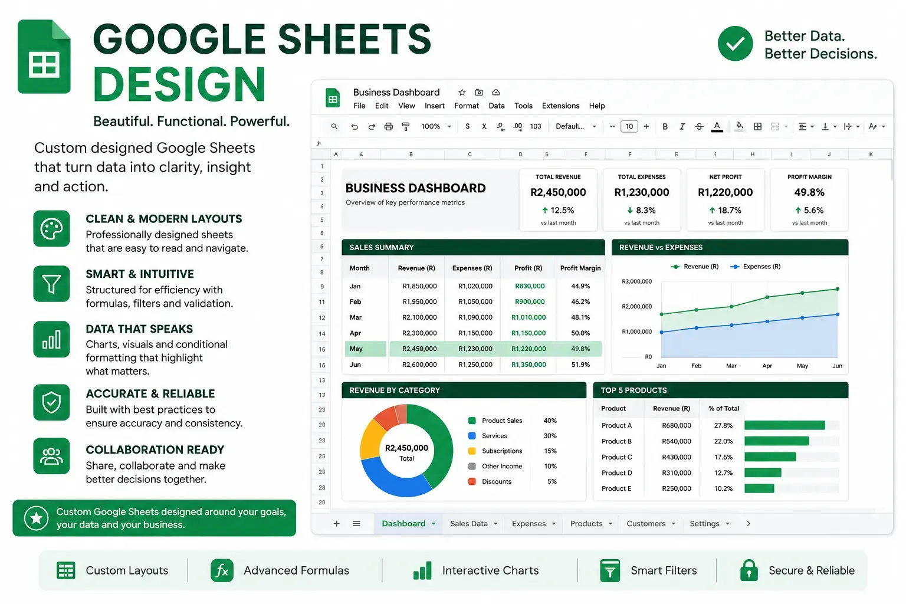The width and height of the screenshot is (906, 604).
Task: Open the Data menu
Action: 497,106
